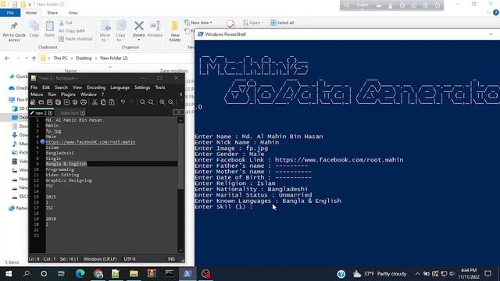
Task: Switch to the View tab in Explorer
Action: [73, 13]
